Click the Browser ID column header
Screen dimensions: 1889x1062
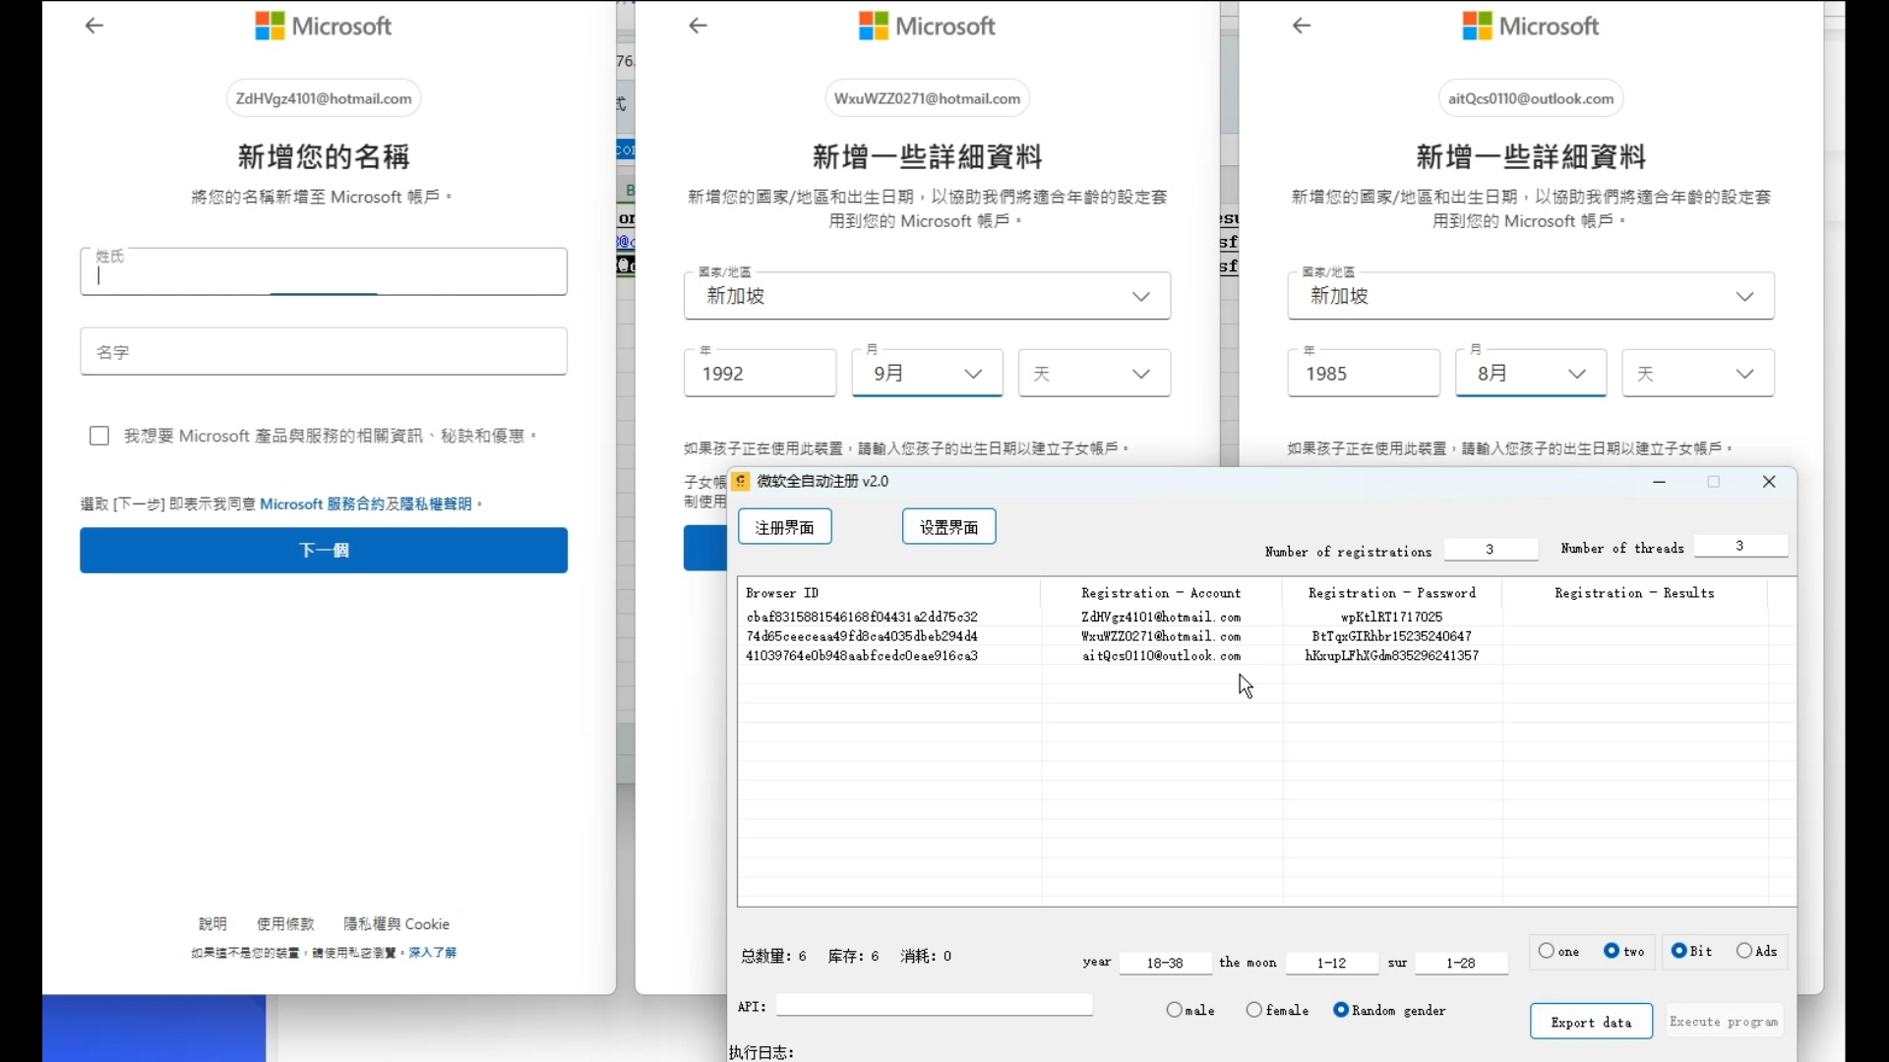click(888, 593)
